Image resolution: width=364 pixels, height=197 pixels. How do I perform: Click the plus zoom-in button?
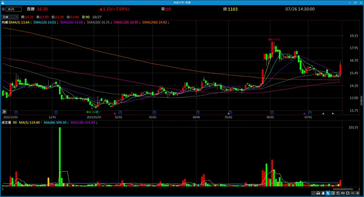coord(358,193)
